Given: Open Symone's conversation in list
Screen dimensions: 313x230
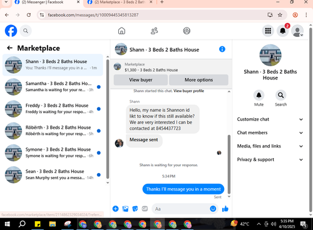Looking at the screenshot, I should [53, 152].
